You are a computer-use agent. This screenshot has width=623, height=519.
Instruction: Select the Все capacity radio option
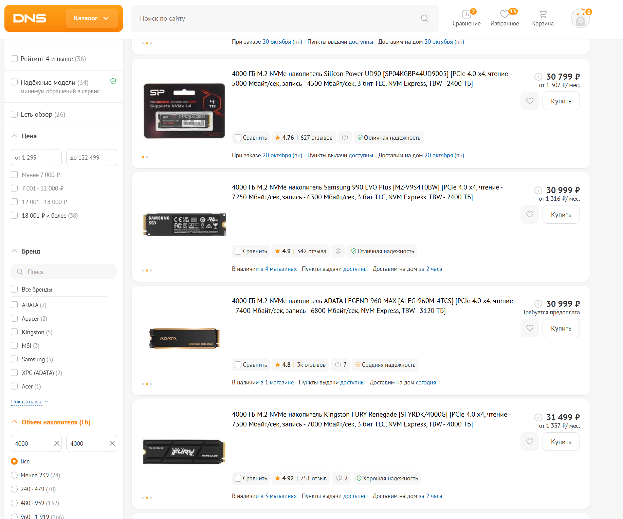point(14,461)
